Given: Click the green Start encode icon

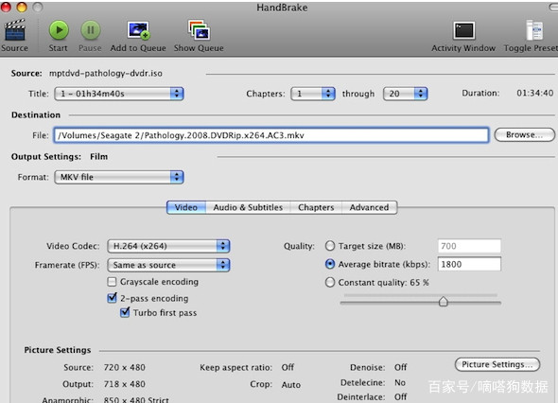Looking at the screenshot, I should 59,30.
